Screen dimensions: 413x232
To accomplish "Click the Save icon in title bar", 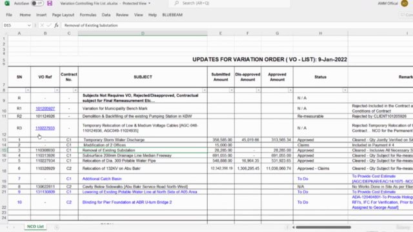I will click(50, 3).
